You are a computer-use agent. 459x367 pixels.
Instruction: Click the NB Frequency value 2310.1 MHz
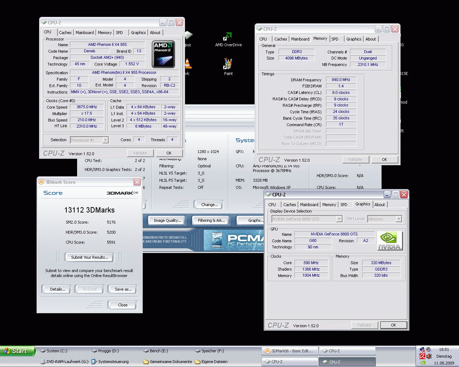[x=368, y=65]
